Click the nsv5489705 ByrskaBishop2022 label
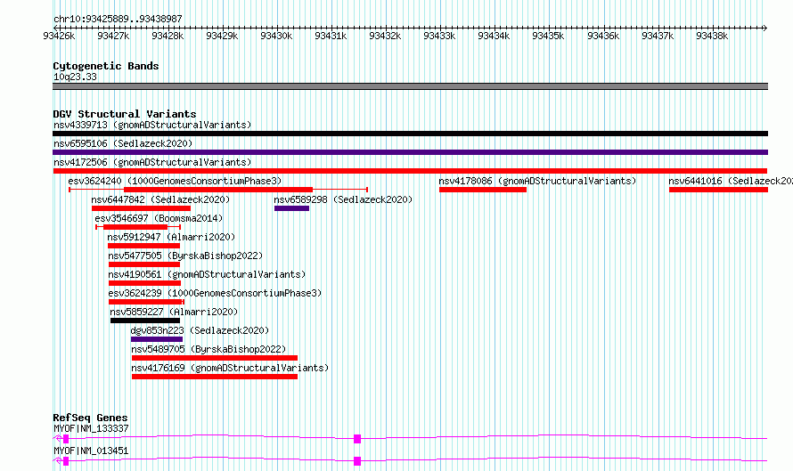 pyautogui.click(x=208, y=349)
